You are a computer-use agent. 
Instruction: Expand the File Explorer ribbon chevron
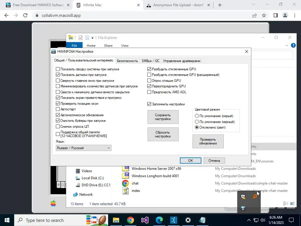tap(287, 46)
